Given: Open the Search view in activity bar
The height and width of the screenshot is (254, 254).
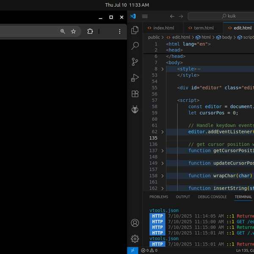Looking at the screenshot, I should click(135, 46).
